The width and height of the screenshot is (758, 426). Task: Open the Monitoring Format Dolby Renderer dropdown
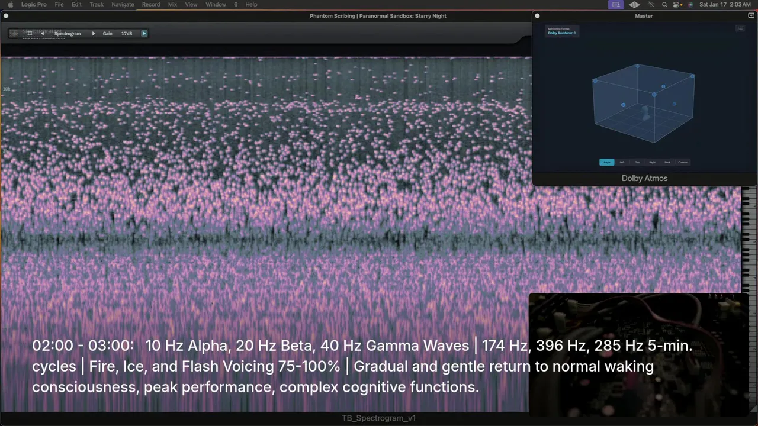(561, 33)
